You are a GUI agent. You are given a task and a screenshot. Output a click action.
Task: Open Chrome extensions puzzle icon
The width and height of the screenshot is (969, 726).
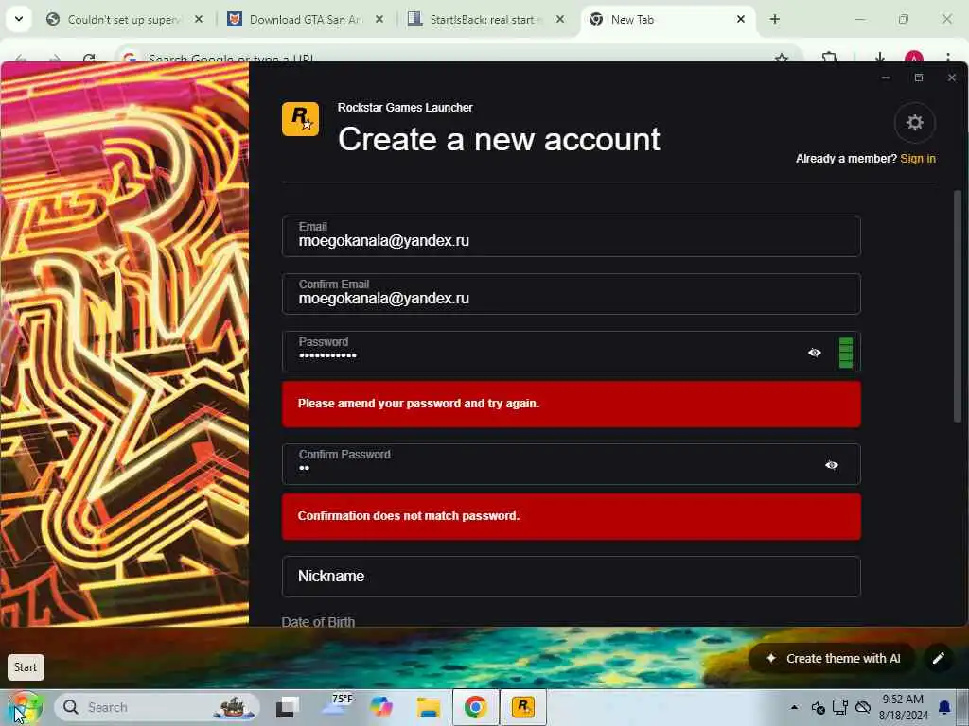point(829,58)
